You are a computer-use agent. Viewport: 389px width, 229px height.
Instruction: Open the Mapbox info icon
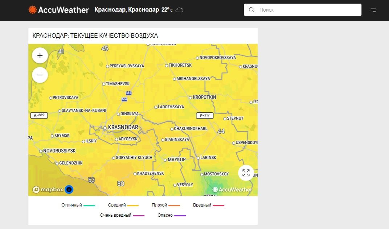[69, 189]
